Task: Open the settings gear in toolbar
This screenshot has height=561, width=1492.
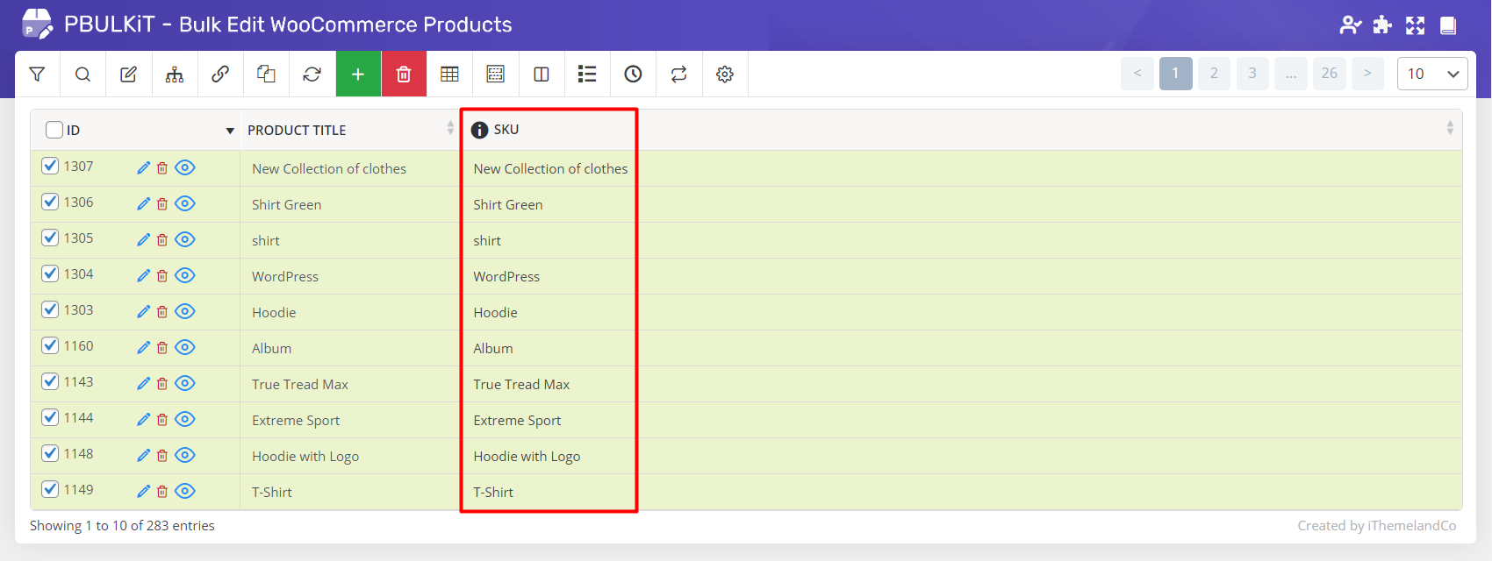Action: tap(724, 75)
